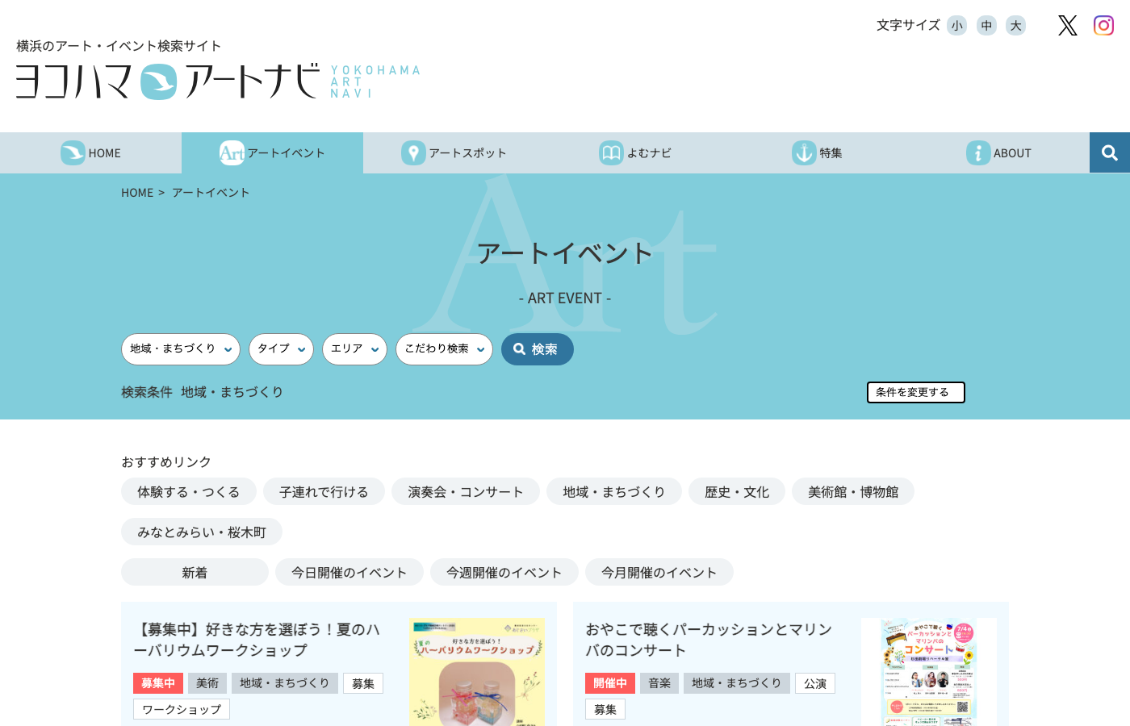Click the blue 検索 button
This screenshot has width=1130, height=726.
[538, 349]
